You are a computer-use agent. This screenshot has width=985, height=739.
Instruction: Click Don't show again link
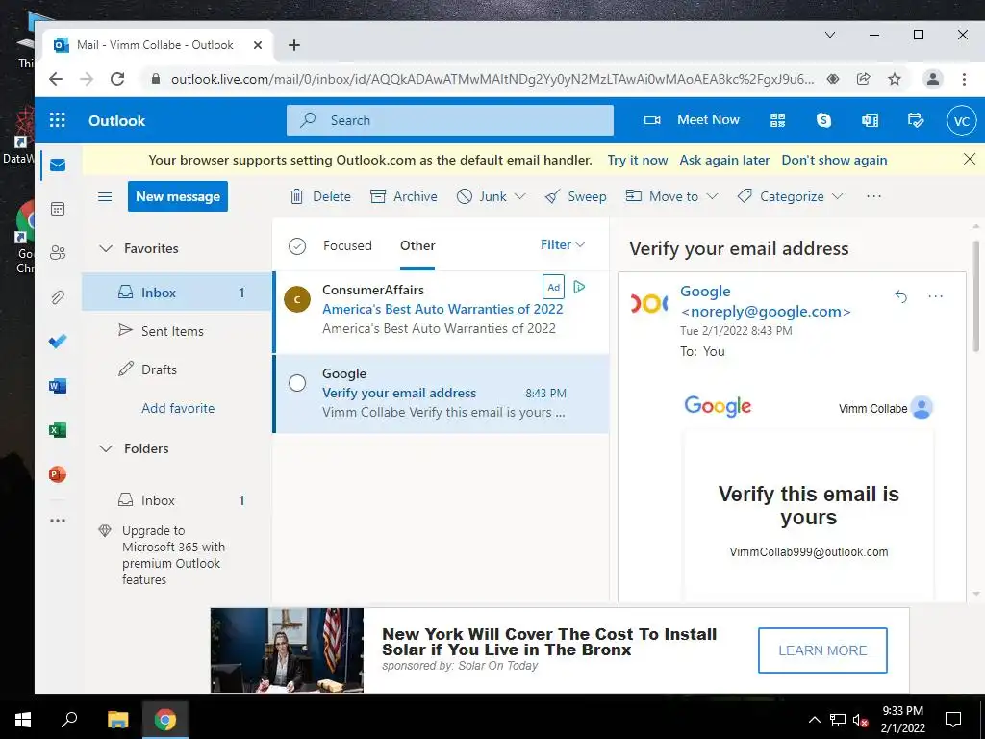point(834,161)
